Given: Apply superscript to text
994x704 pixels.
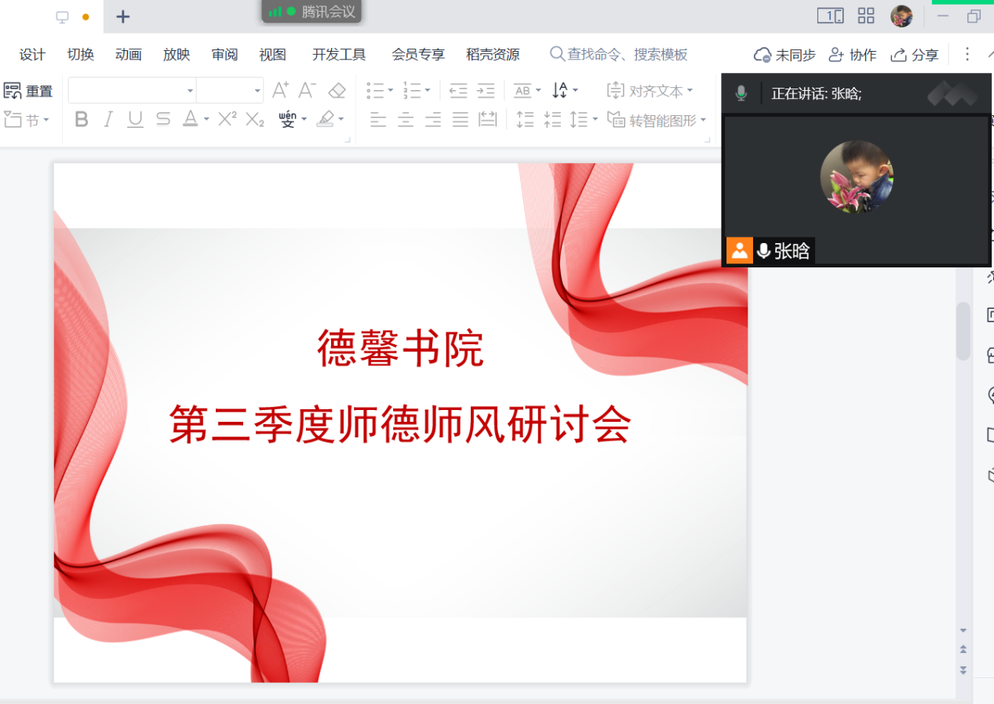Looking at the screenshot, I should click(x=227, y=119).
